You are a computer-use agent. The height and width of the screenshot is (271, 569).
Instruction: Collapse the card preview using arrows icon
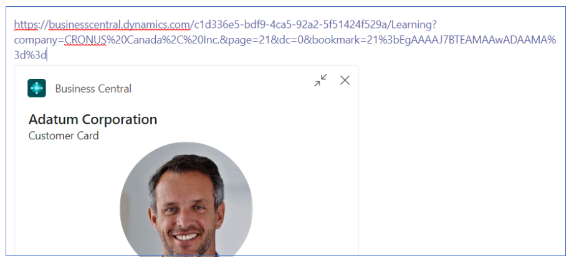pyautogui.click(x=320, y=80)
